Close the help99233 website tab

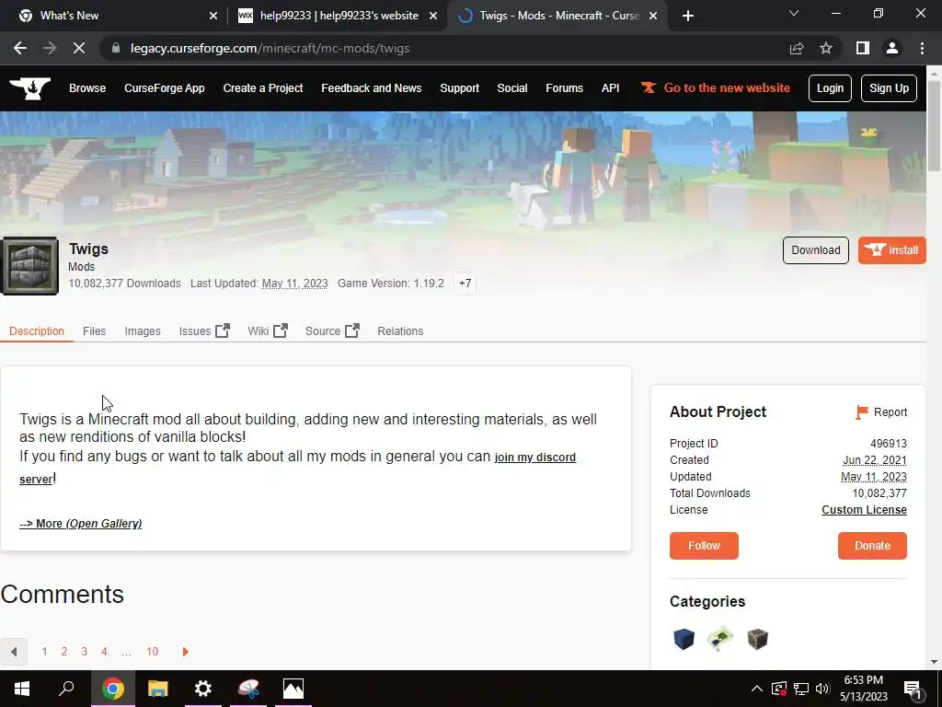(433, 16)
